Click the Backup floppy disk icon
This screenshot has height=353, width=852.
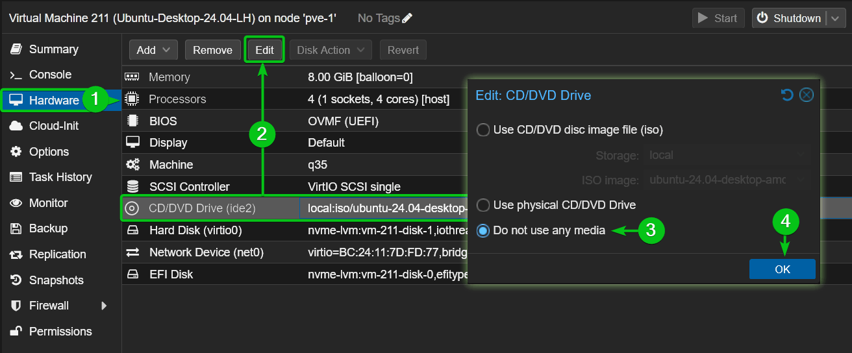tap(16, 228)
